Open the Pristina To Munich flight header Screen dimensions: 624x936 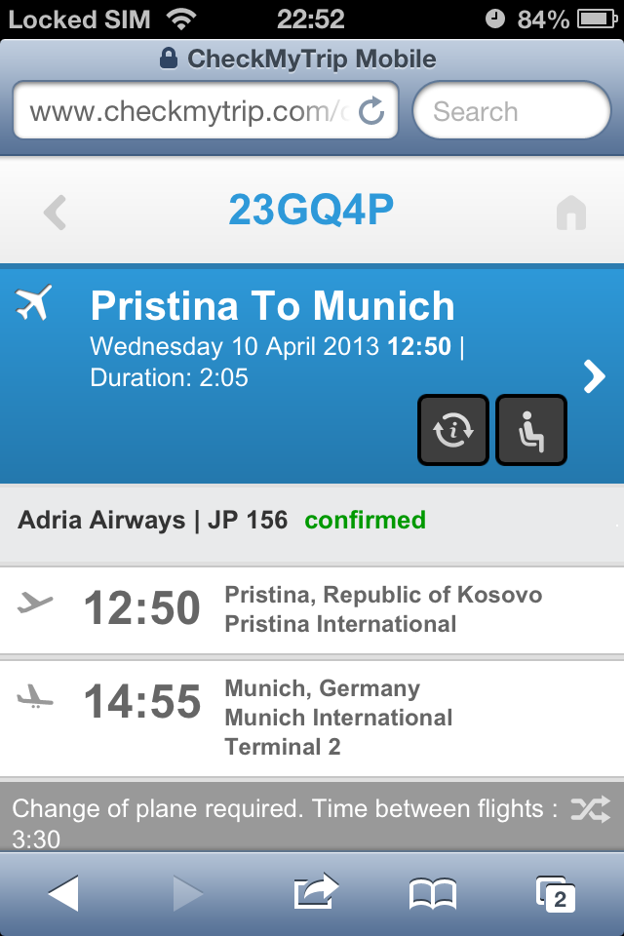point(312,373)
